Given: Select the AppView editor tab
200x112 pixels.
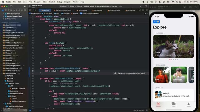Looking at the screenshot, I should (45, 10).
